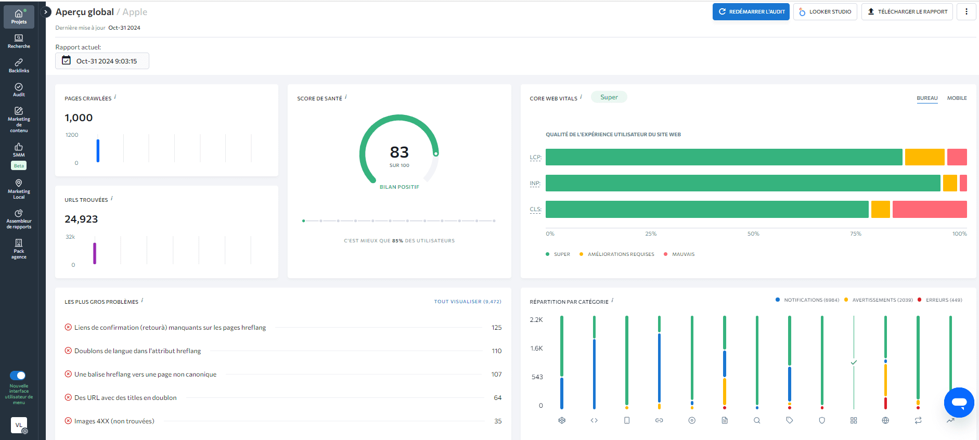Screen dimensions: 979x440
Task: Open the Recherche sidebar item
Action: (x=19, y=41)
